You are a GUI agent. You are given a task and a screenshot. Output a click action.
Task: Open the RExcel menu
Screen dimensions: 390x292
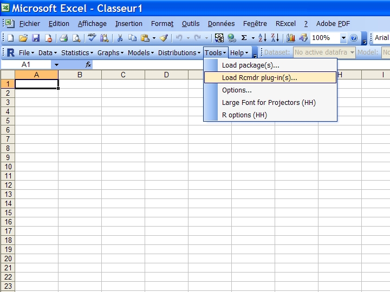click(285, 24)
